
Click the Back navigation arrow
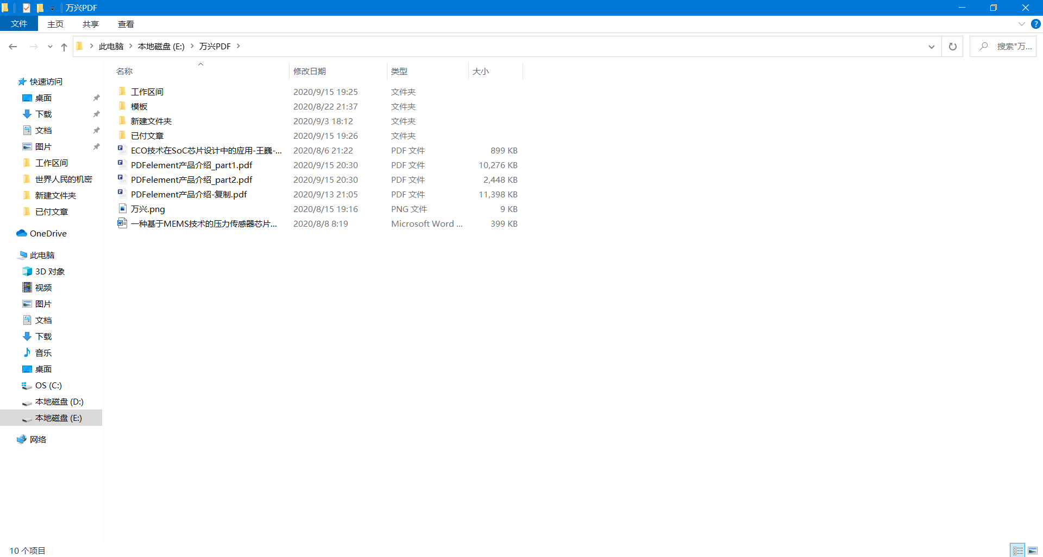point(13,47)
